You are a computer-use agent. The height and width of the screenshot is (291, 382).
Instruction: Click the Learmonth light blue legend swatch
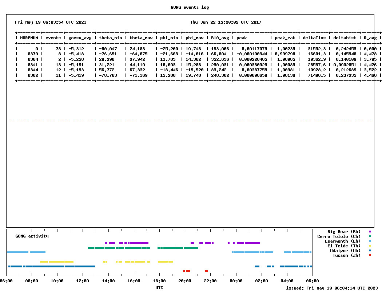click(370, 241)
